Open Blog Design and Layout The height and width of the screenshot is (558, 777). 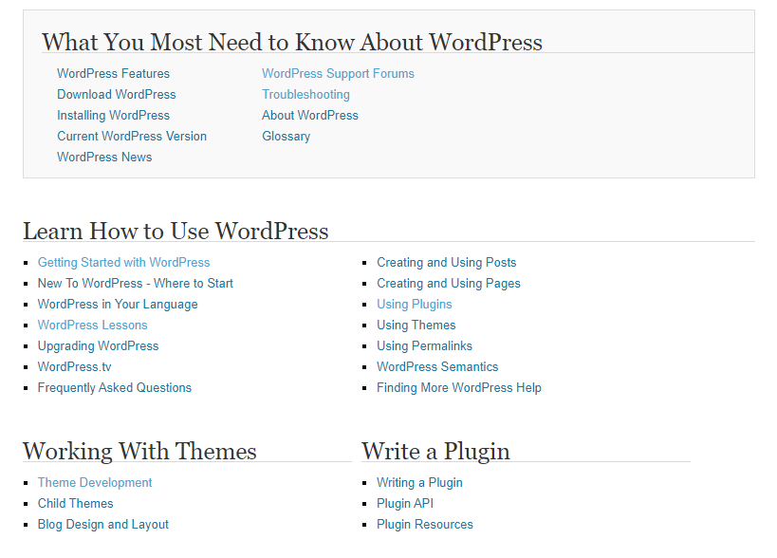click(x=103, y=524)
